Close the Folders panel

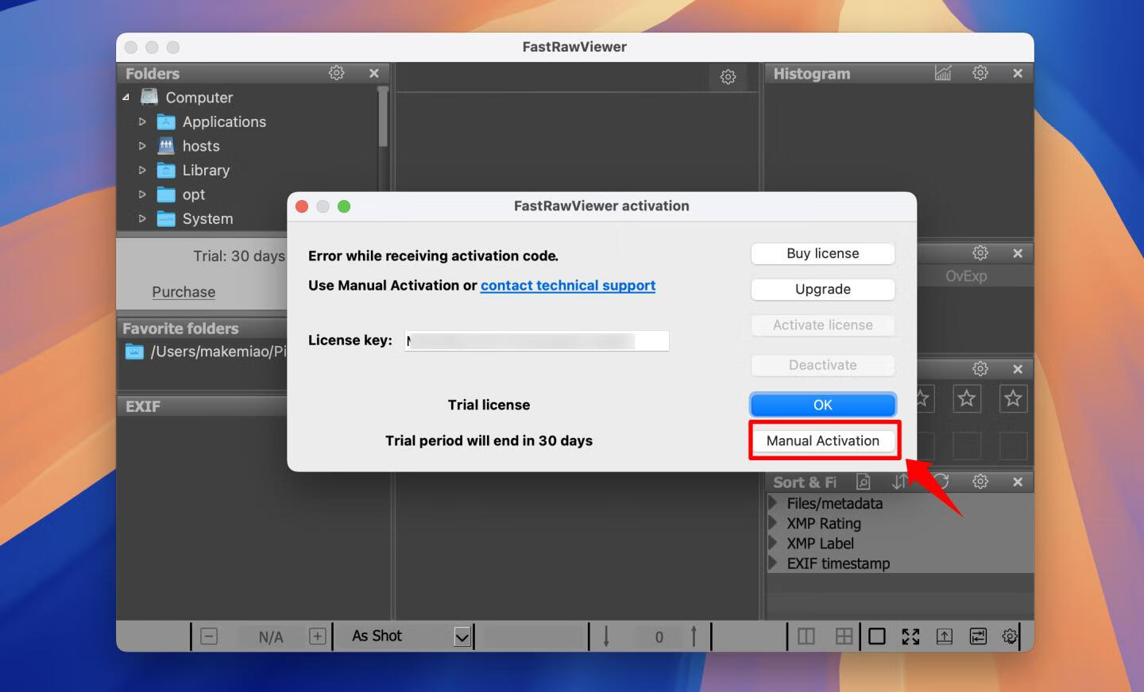click(x=374, y=73)
